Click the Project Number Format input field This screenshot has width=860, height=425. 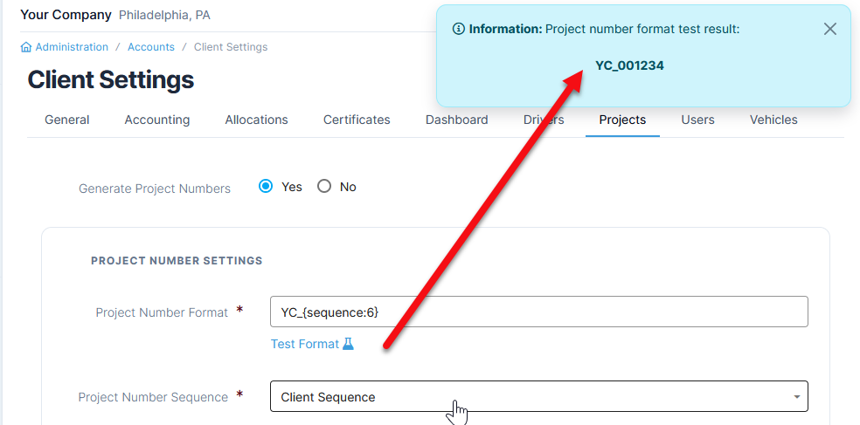(x=538, y=312)
